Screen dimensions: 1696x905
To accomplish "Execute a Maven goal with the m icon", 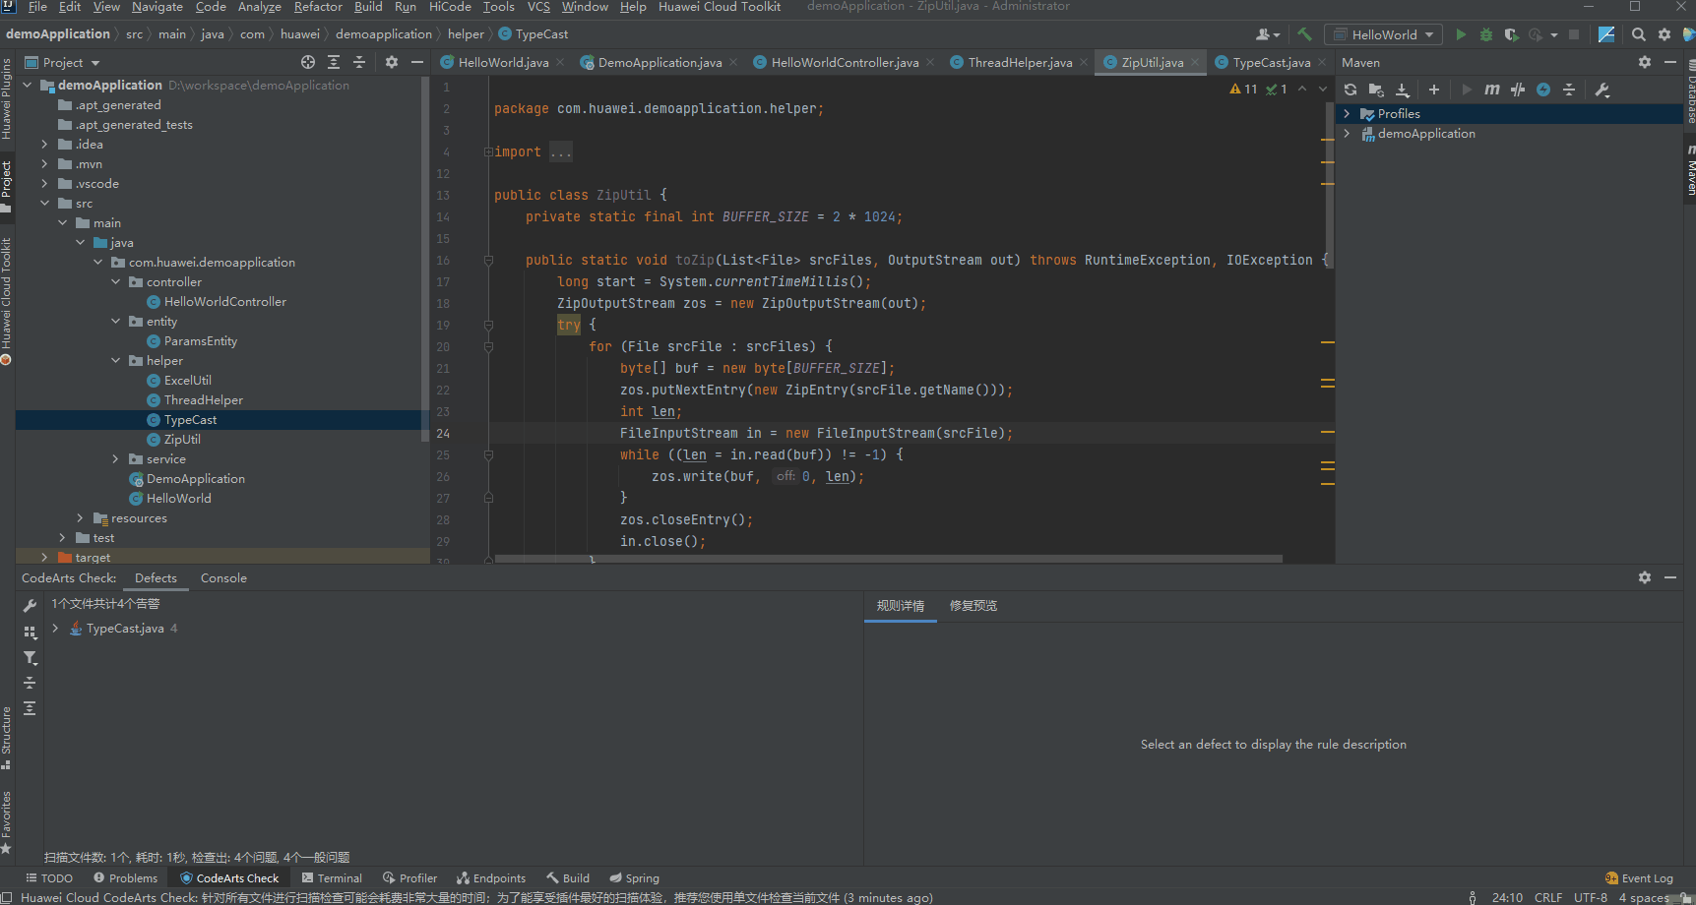I will coord(1492,90).
